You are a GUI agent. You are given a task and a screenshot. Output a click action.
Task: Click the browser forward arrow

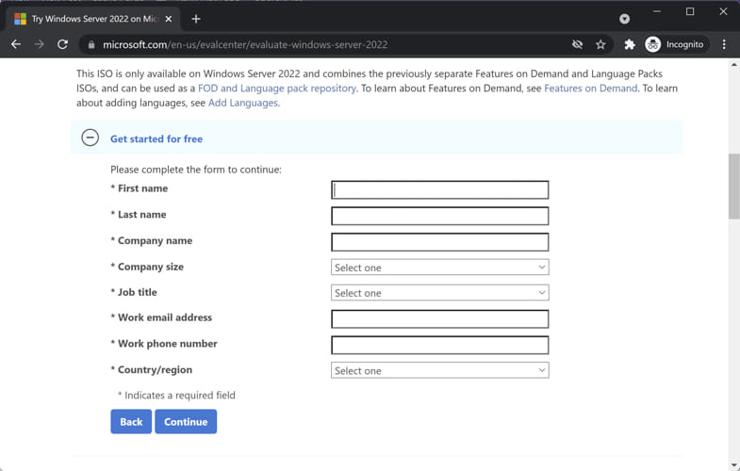(x=40, y=44)
